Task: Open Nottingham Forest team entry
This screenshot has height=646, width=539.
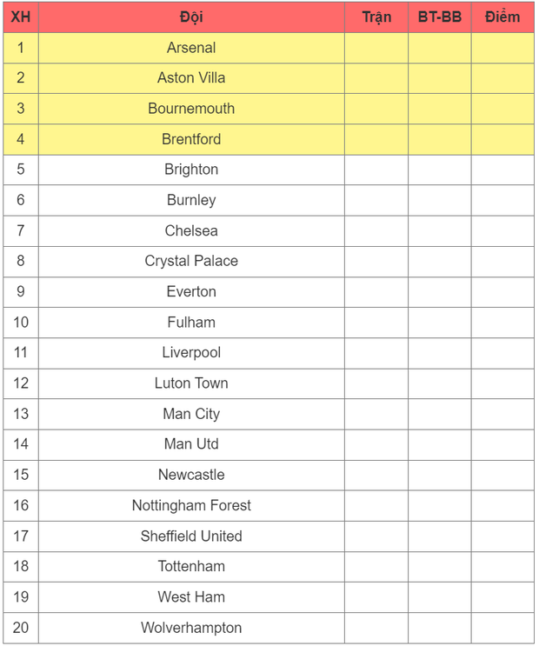Action: (x=191, y=505)
